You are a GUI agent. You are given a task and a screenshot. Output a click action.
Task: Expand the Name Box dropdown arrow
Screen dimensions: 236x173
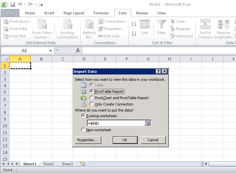click(x=50, y=50)
